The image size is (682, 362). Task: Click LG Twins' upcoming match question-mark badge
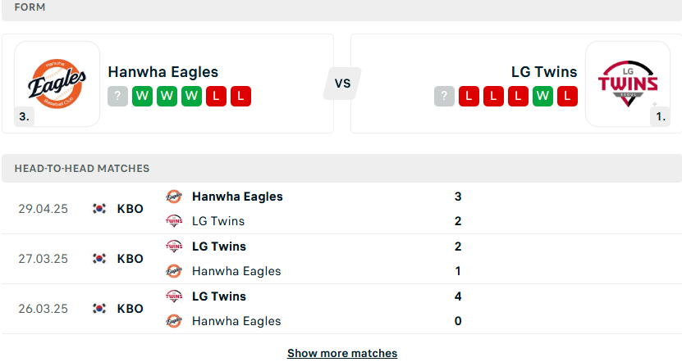pos(444,97)
